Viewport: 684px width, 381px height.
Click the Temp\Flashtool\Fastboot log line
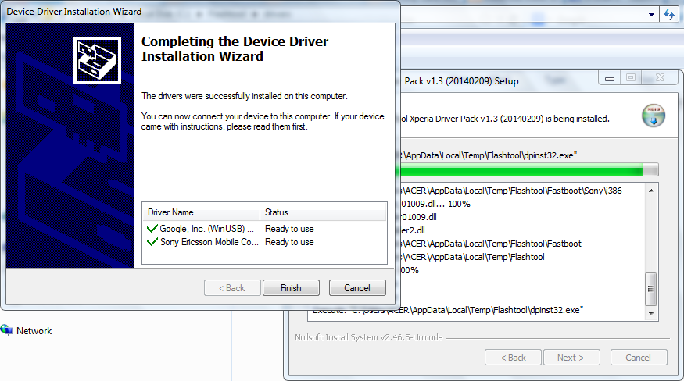(x=491, y=244)
